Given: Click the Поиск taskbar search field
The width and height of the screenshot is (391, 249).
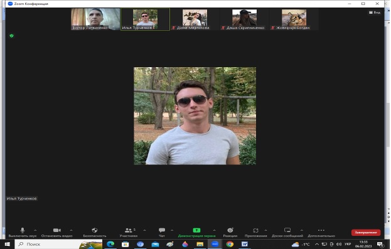Looking at the screenshot, I should point(58,244).
